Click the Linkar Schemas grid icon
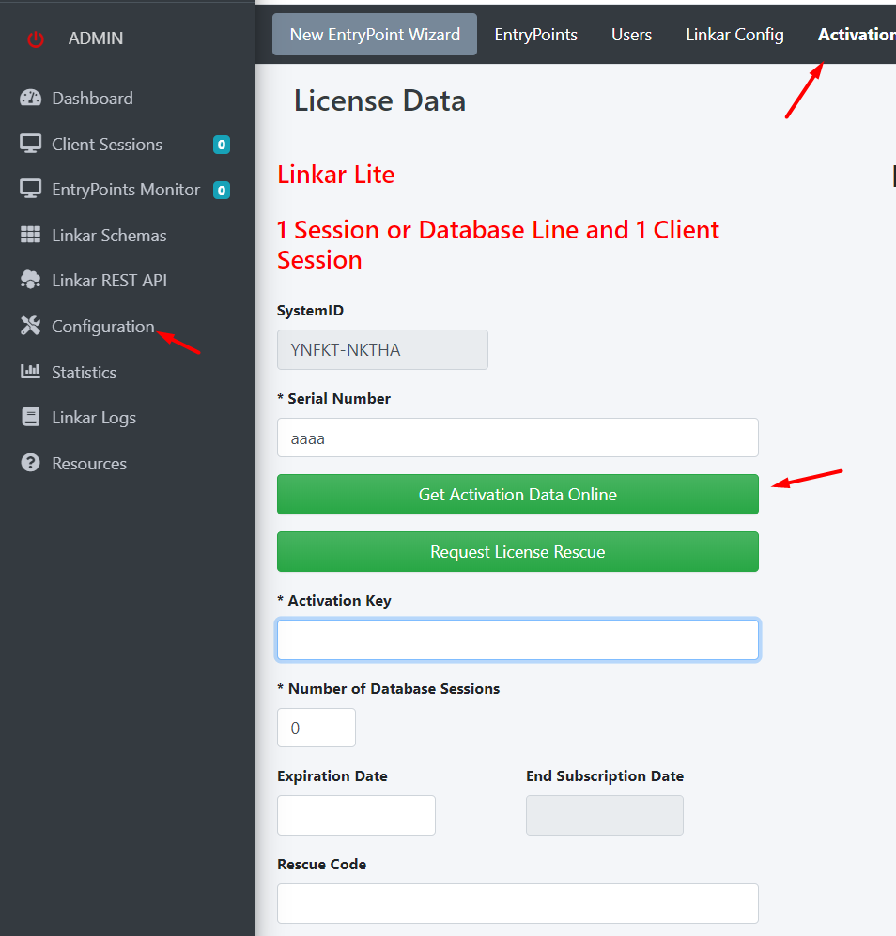Screen dimensions: 896x936 pos(30,236)
